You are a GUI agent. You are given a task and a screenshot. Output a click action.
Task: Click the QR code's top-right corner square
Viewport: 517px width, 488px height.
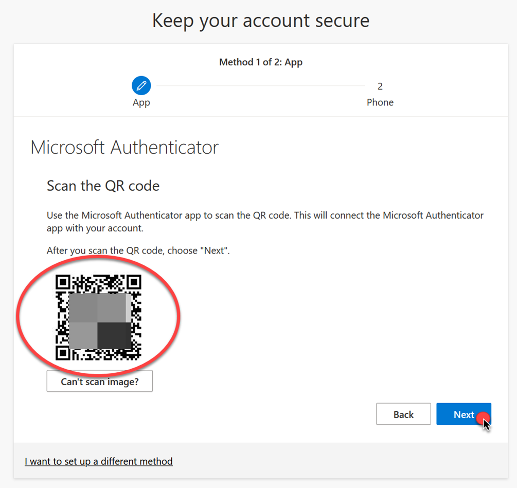[134, 282]
